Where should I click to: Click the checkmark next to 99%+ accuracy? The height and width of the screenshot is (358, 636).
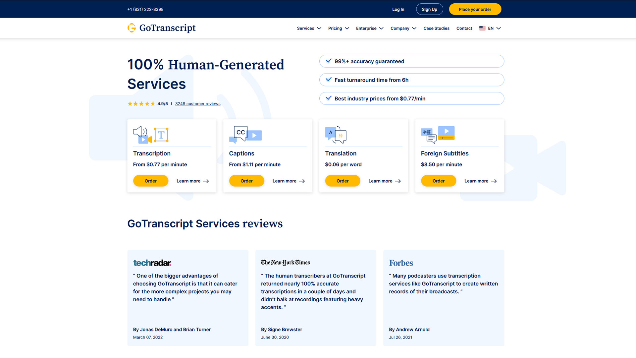pyautogui.click(x=329, y=61)
